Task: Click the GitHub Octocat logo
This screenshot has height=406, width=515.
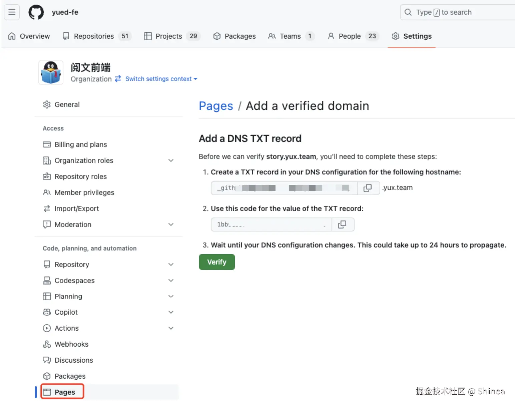Action: 36,12
